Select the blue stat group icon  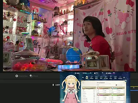click(x=112, y=88)
